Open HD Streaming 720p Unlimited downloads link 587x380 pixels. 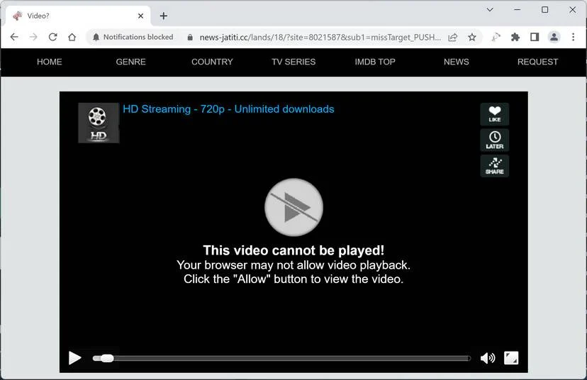click(228, 109)
